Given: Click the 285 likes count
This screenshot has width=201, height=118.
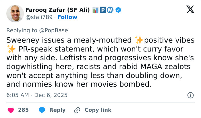Looking at the screenshot, I should pyautogui.click(x=23, y=110).
